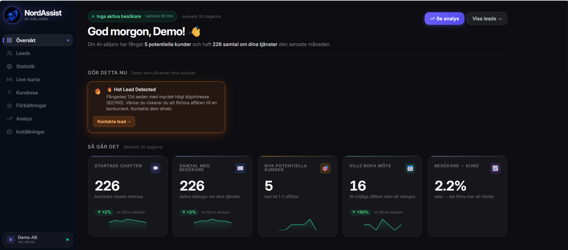Click the value 16 on Ville boka möte

click(358, 186)
